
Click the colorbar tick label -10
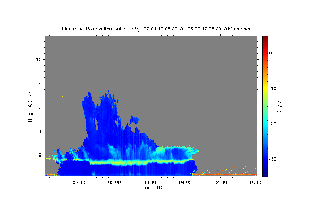[x=273, y=89]
